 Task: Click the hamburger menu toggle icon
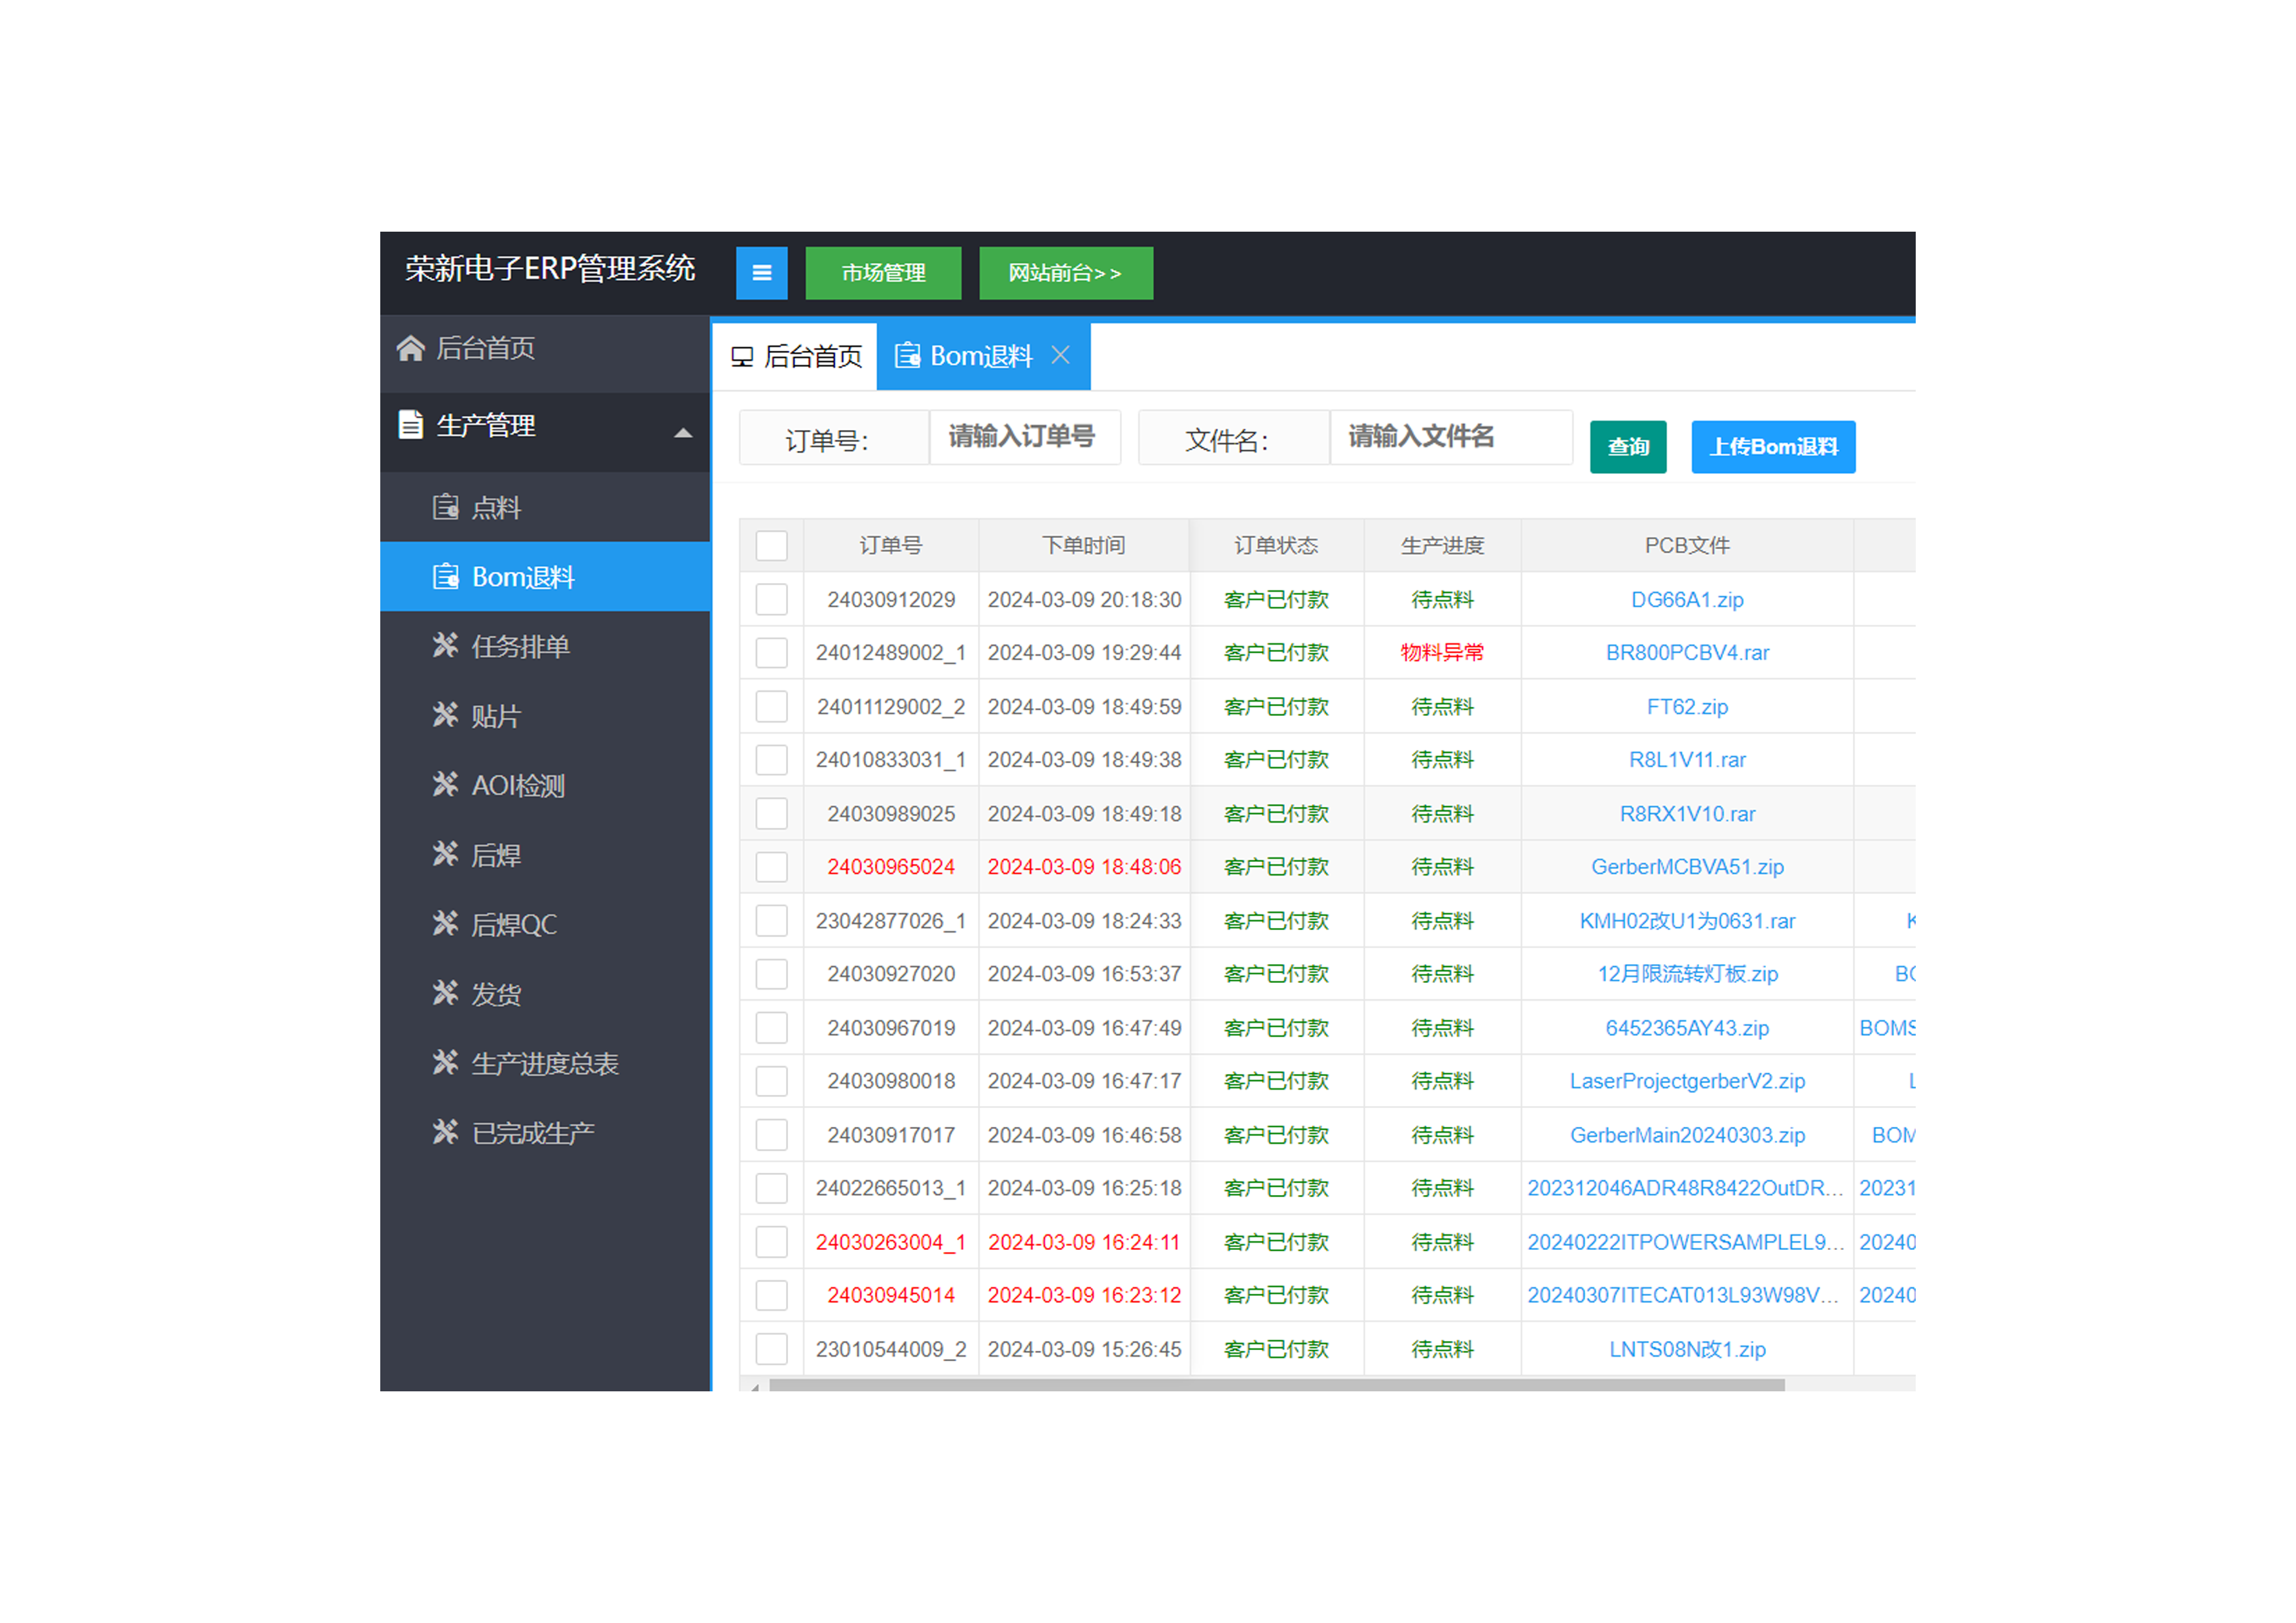761,273
